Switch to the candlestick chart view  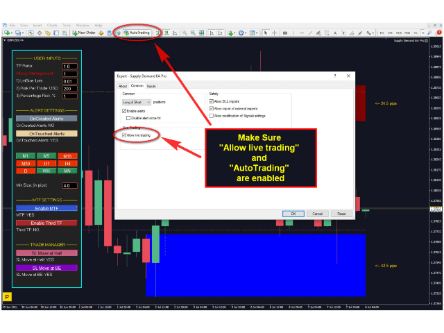(166, 33)
